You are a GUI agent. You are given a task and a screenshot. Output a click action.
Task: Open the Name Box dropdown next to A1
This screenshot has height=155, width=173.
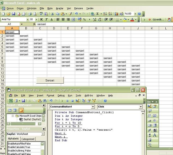point(22,24)
